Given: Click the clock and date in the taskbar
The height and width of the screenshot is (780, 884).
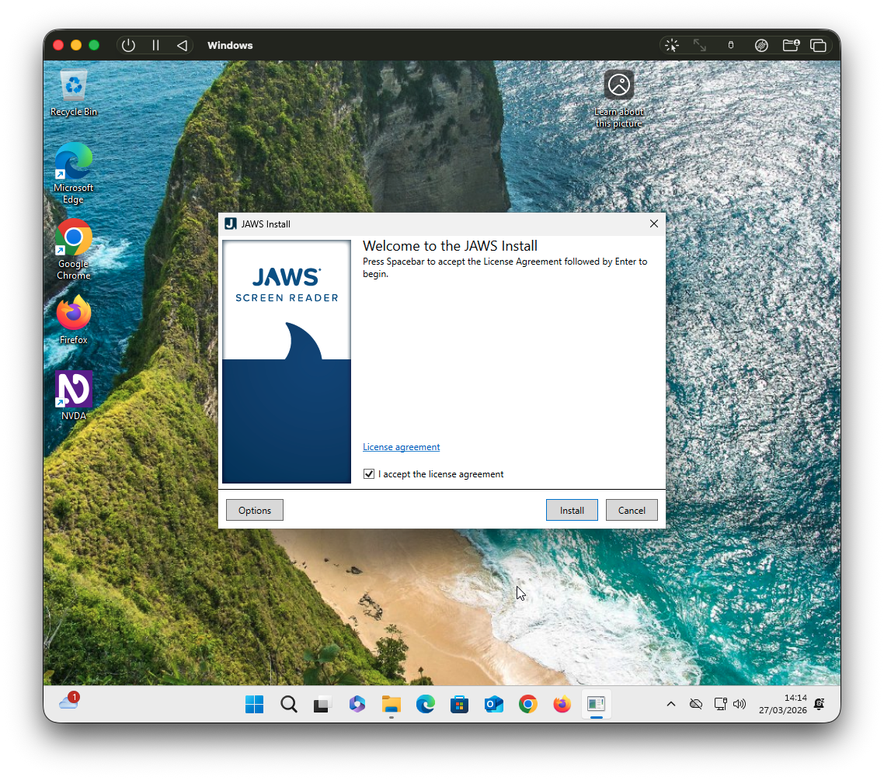Looking at the screenshot, I should 783,704.
